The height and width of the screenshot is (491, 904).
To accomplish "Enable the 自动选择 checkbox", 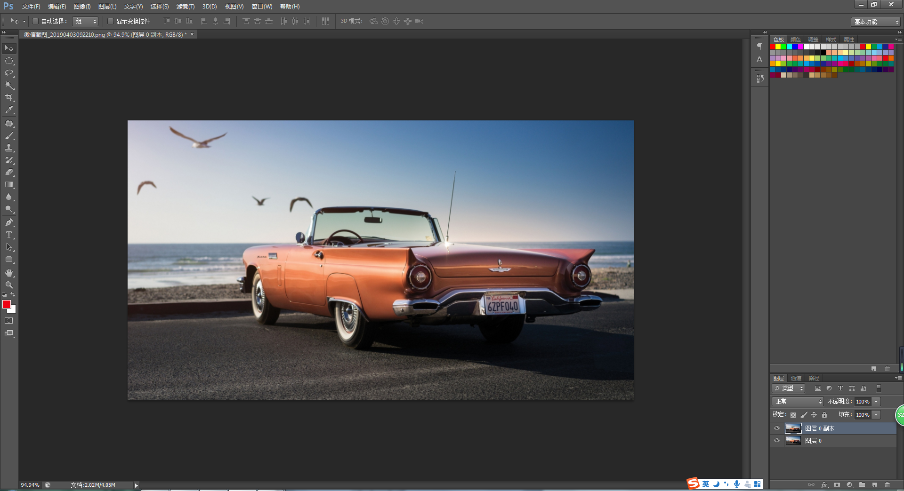I will 35,21.
